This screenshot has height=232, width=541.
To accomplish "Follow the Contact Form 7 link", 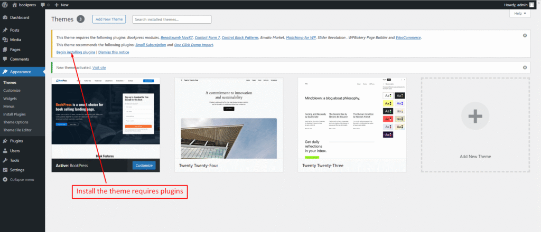I will point(207,37).
